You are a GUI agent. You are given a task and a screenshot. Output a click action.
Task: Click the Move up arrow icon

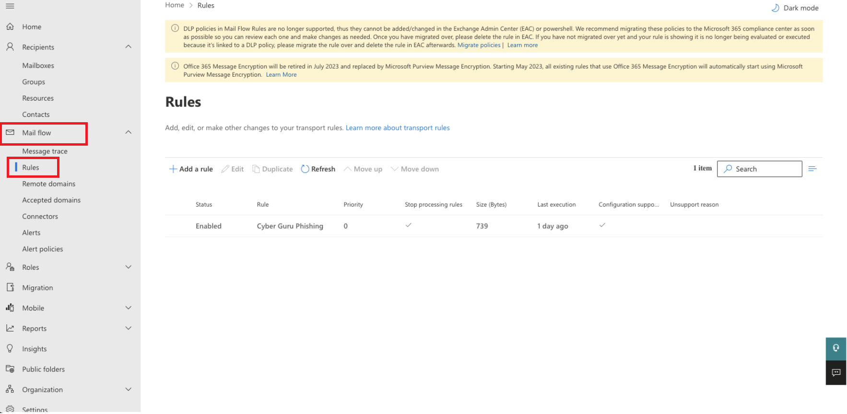[x=348, y=169]
